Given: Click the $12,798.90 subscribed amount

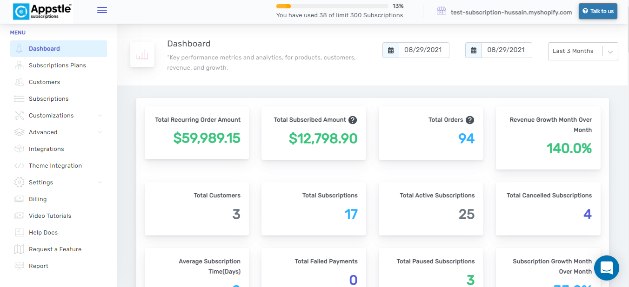Looking at the screenshot, I should pos(323,138).
